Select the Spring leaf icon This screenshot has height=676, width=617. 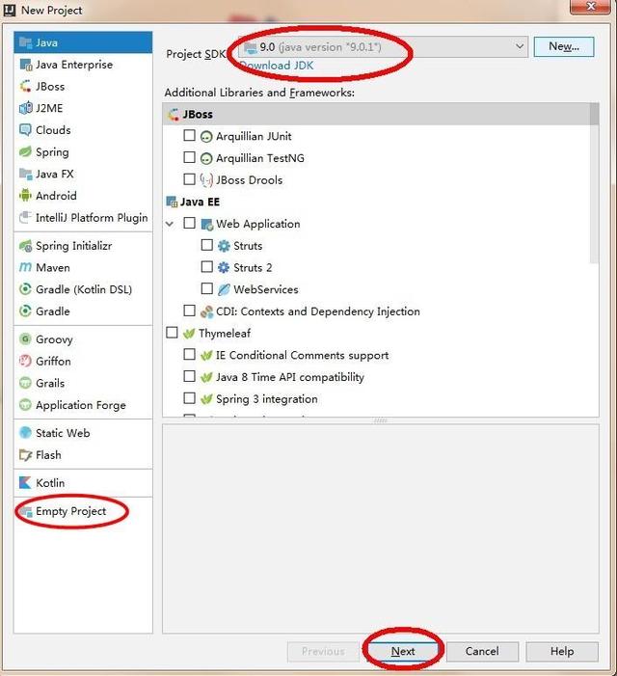[25, 151]
